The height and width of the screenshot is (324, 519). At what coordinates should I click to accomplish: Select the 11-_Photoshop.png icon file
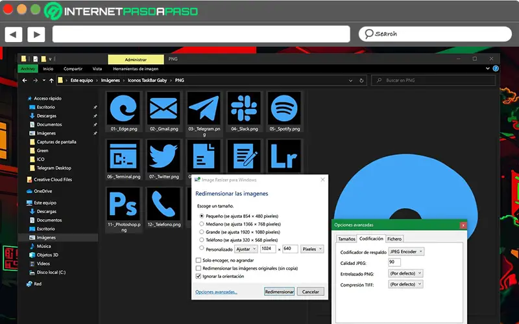click(x=123, y=209)
